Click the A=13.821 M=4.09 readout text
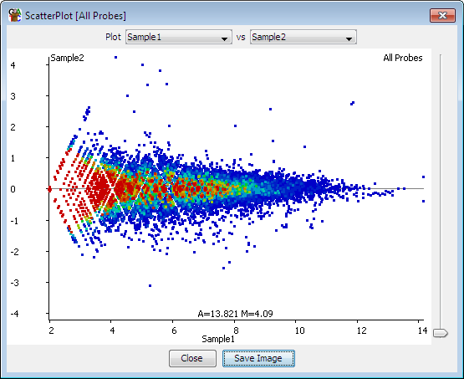The image size is (464, 379). 235,314
